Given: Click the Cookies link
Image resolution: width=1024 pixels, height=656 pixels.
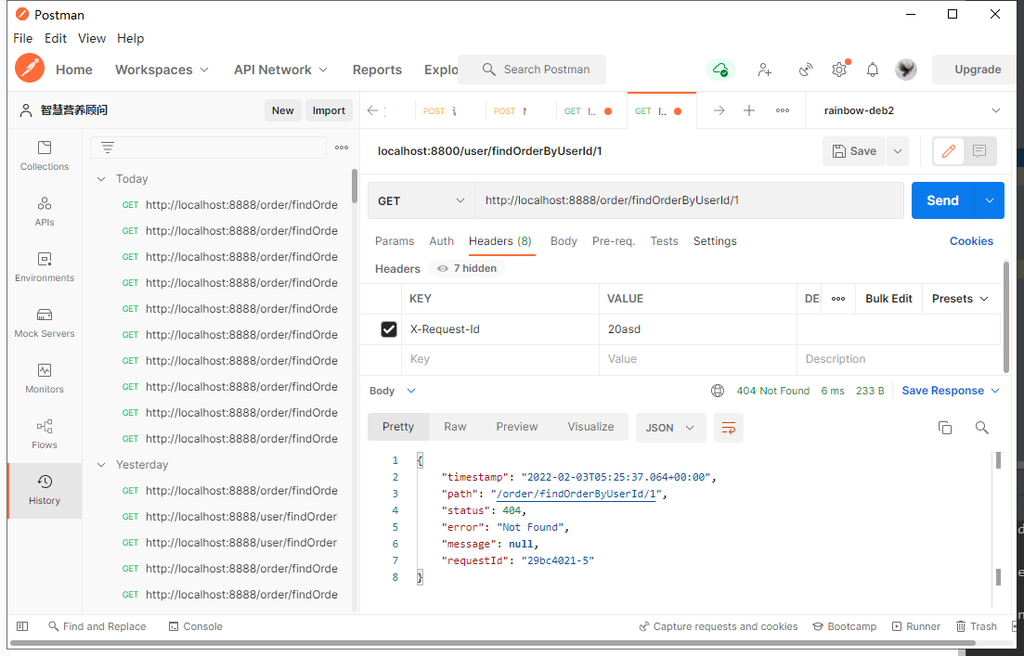Looking at the screenshot, I should pyautogui.click(x=971, y=241).
